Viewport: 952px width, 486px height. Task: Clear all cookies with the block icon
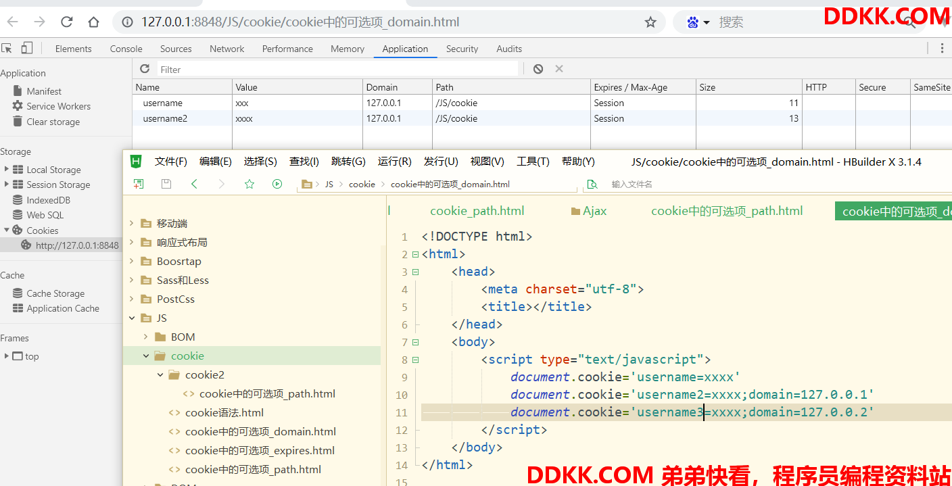(538, 69)
